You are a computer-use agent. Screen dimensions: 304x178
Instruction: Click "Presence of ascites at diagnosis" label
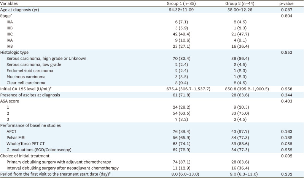pyautogui.click(x=30, y=95)
